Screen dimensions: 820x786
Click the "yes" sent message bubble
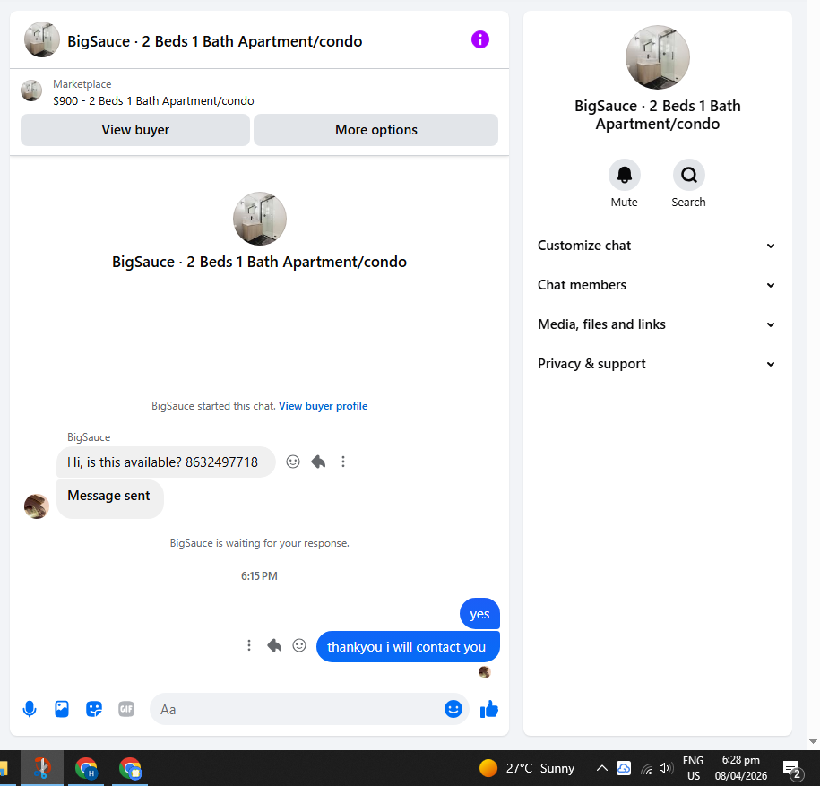click(479, 613)
